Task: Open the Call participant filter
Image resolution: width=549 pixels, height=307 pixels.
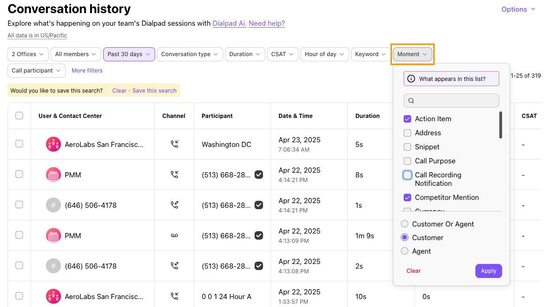Action: pos(37,71)
